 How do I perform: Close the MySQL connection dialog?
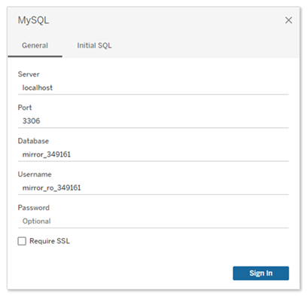click(x=288, y=20)
